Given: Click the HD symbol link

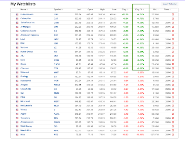Looking at the screenshot, I should [x=55, y=52].
